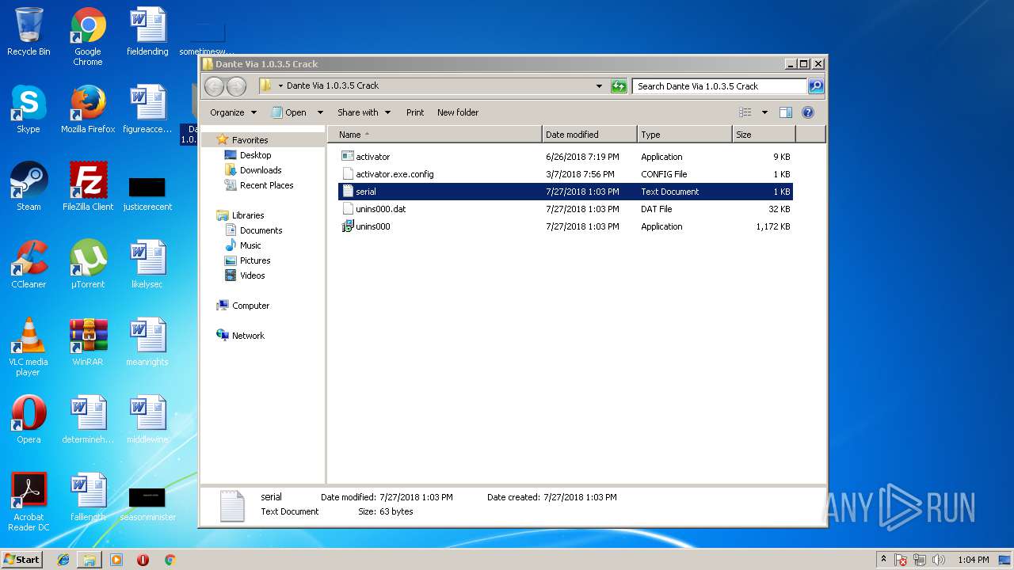
Task: Open the address bar history dropdown
Action: 599,86
